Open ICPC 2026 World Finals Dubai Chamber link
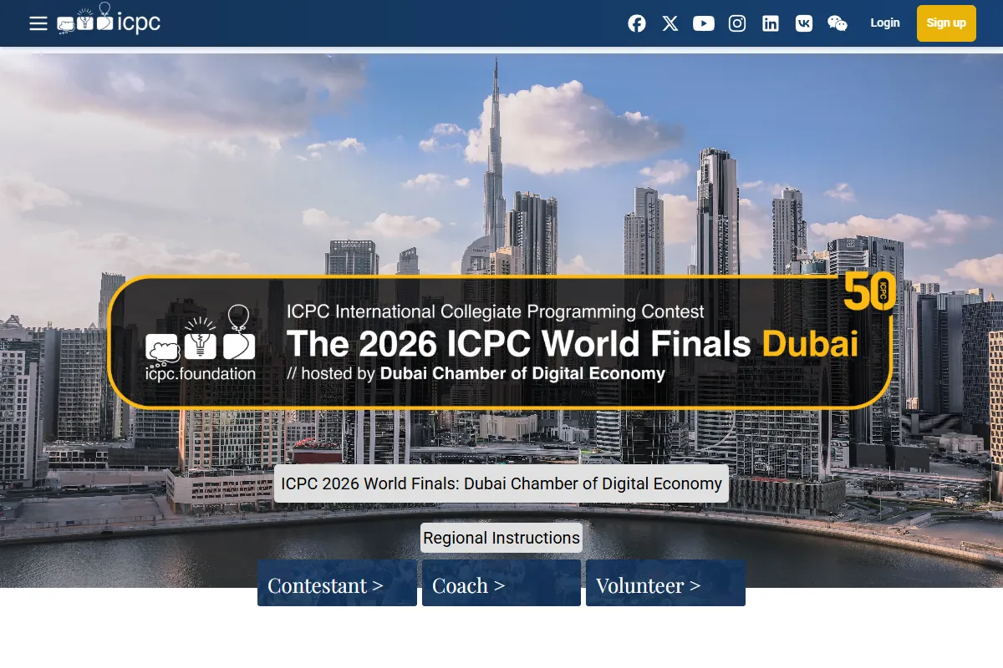Image resolution: width=1003 pixels, height=668 pixels. [501, 483]
